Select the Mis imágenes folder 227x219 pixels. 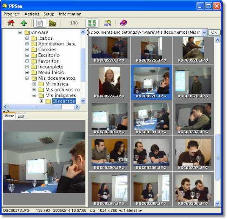coord(61,95)
